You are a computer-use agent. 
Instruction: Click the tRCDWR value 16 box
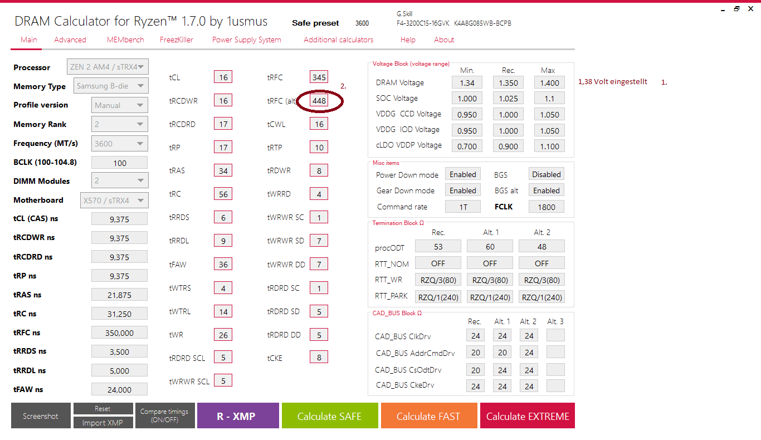(223, 100)
